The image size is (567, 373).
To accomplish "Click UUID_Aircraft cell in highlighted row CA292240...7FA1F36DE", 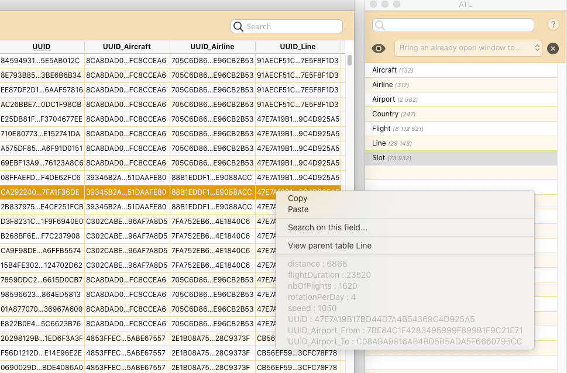I will click(127, 192).
